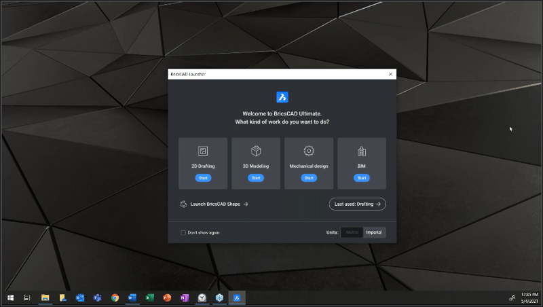The image size is (543, 307).
Task: Click the 2D Drafting square icon
Action: click(x=203, y=151)
